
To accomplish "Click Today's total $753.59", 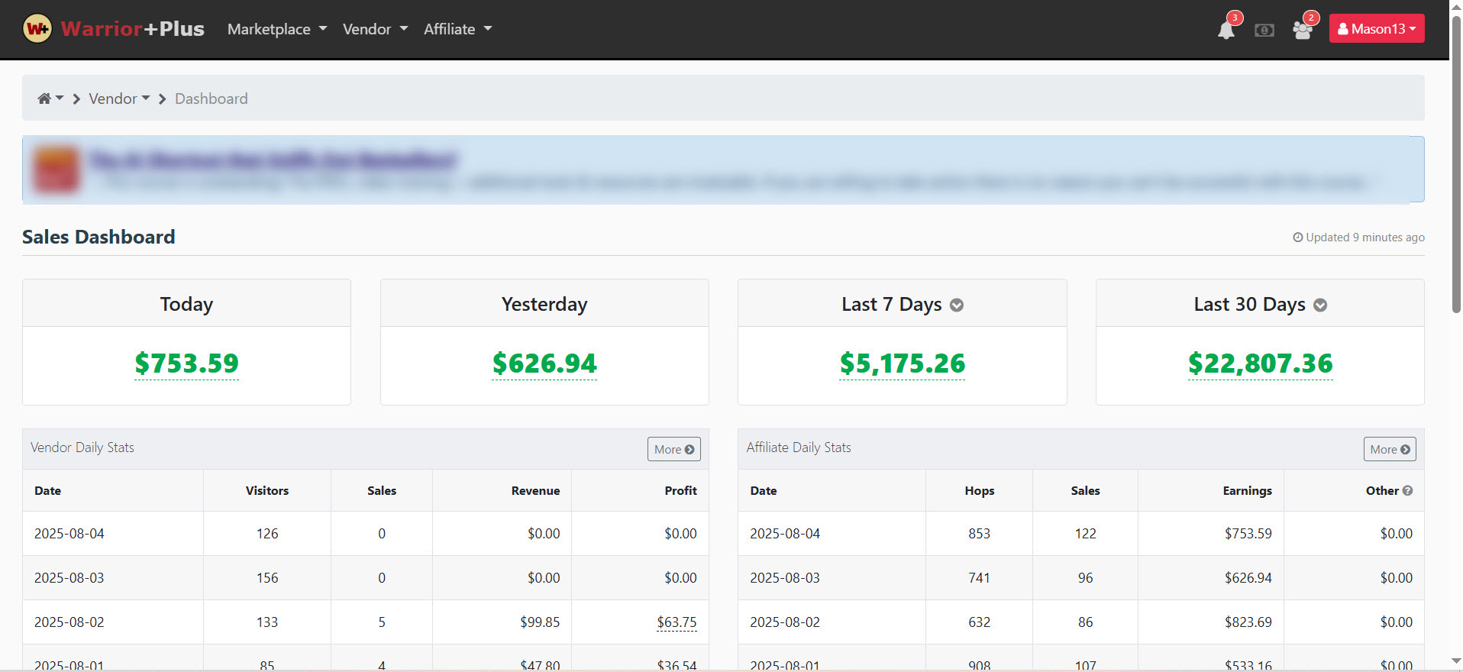I will [x=187, y=363].
